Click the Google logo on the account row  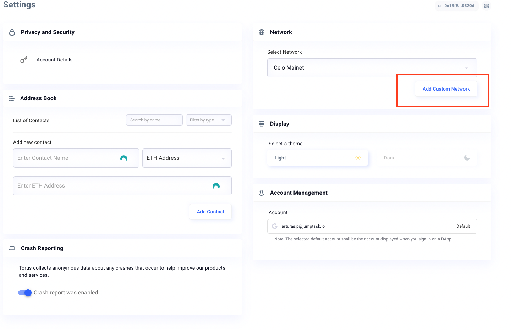275,226
